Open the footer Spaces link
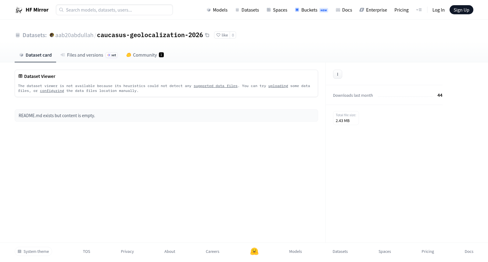The width and height of the screenshot is (488, 262). point(385,251)
